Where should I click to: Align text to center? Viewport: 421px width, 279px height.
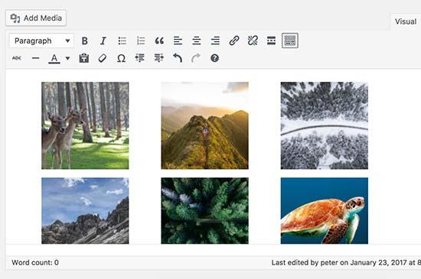coord(197,41)
